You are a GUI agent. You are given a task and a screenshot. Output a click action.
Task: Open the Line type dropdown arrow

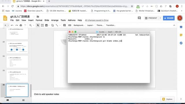[x=60, y=25]
